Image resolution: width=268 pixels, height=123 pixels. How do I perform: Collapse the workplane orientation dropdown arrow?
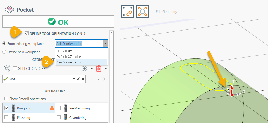(105, 44)
